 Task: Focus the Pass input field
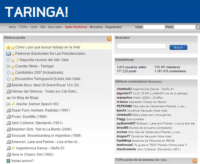tap(185, 27)
